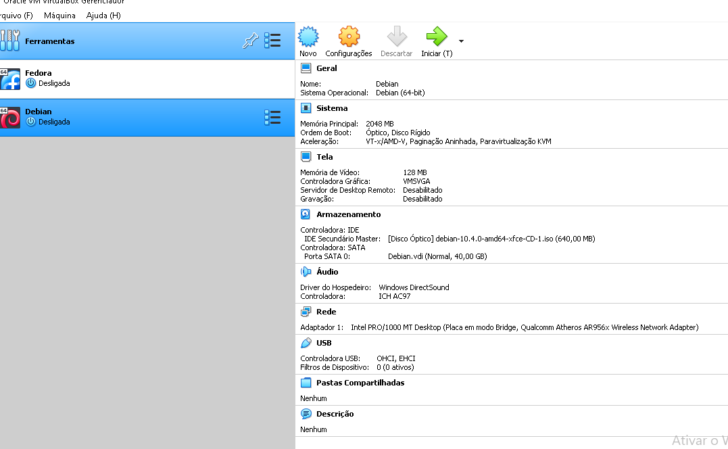Click 'Nenhum' under Pastas Compartilhadas
The width and height of the screenshot is (728, 449).
[x=314, y=398]
